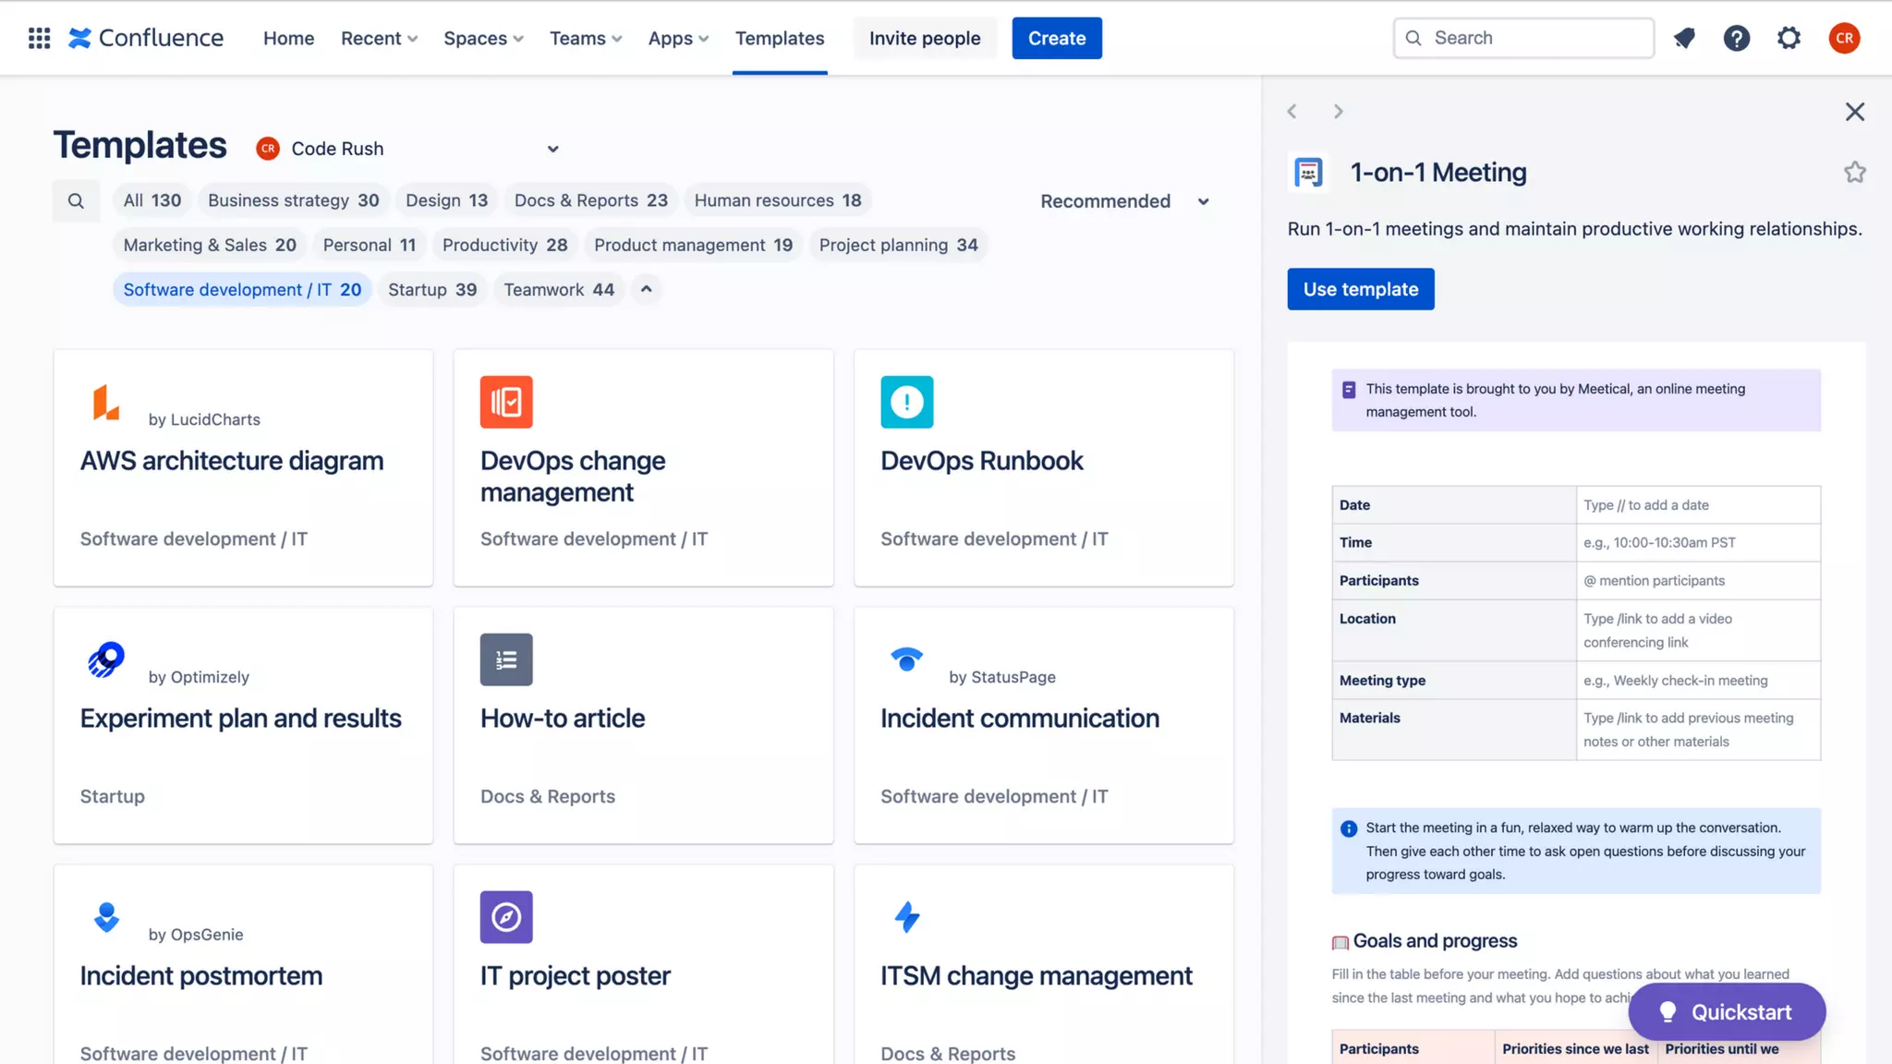This screenshot has width=1892, height=1064.
Task: Click the IT project poster compass icon
Action: 506,917
